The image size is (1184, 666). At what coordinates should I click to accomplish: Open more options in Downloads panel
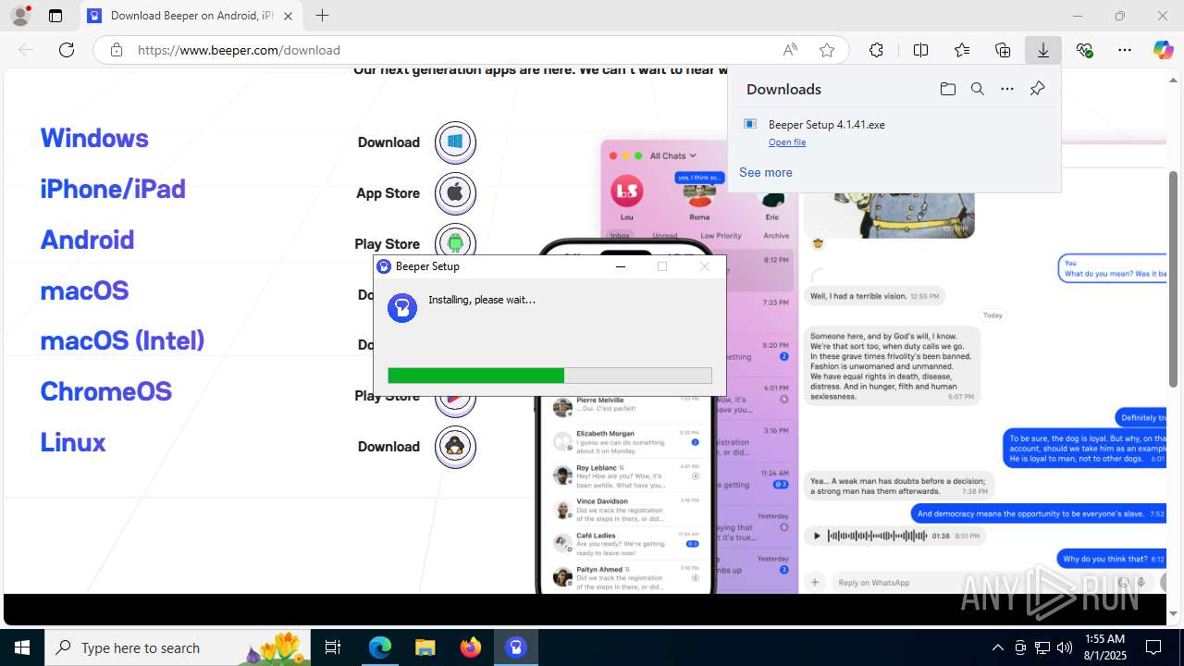[1007, 89]
